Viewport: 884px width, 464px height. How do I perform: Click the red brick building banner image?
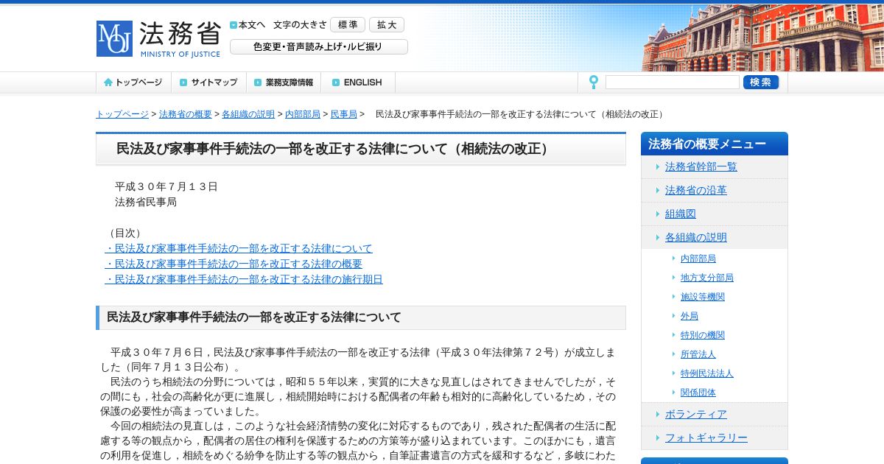(x=762, y=38)
